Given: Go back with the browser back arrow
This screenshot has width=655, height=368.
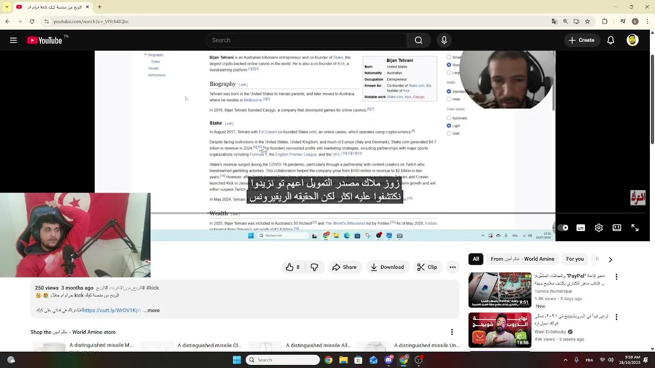Looking at the screenshot, I should [7, 21].
